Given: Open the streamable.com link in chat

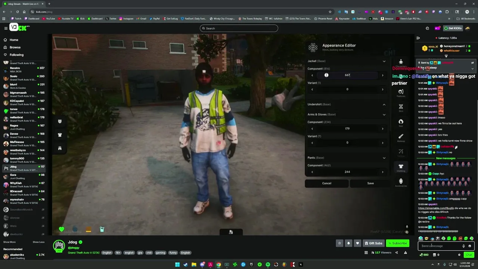Looking at the screenshot, I should pos(436,208).
